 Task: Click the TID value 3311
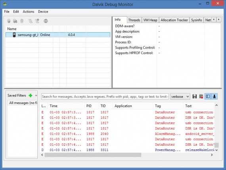104,150
